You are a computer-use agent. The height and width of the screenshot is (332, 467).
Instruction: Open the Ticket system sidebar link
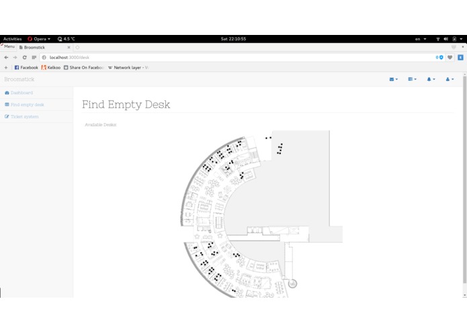tap(22, 117)
